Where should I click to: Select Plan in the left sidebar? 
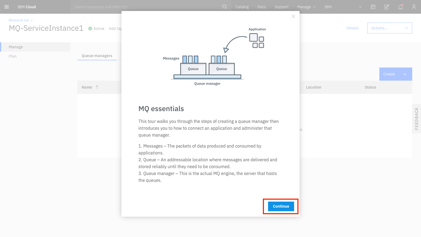tap(13, 56)
